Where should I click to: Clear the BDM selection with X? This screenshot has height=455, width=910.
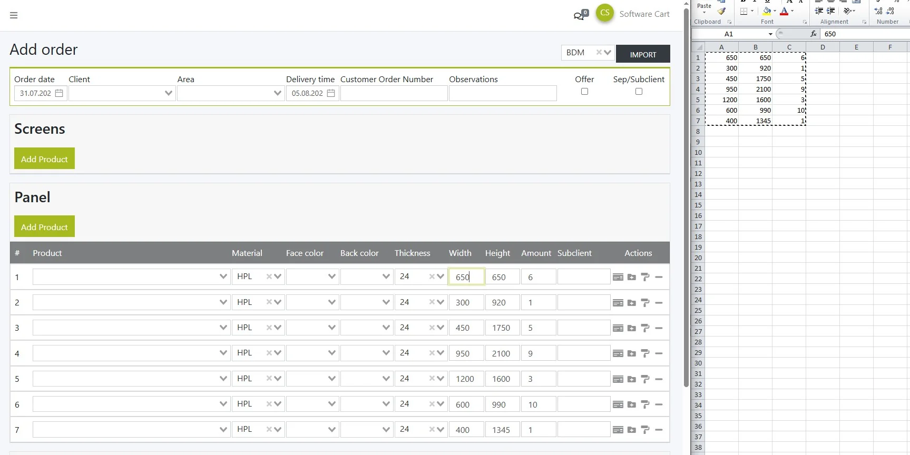[599, 52]
